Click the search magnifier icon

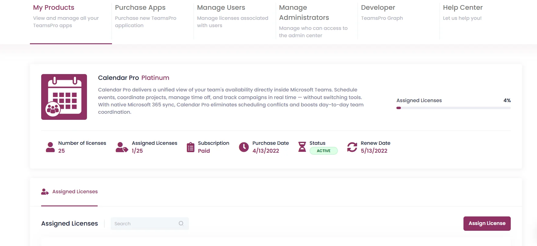point(181,223)
